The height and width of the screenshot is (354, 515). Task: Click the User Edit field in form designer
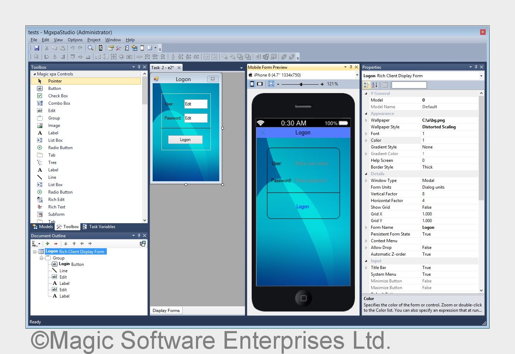[x=196, y=104]
